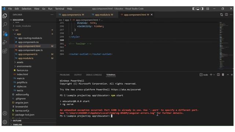Select the Terminal panel tab
This screenshot has height=132, width=235.
(x=111, y=75)
